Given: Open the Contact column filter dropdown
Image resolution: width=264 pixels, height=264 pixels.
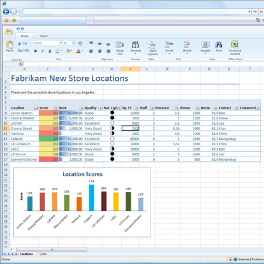Looking at the screenshot, I should pyautogui.click(x=237, y=108).
